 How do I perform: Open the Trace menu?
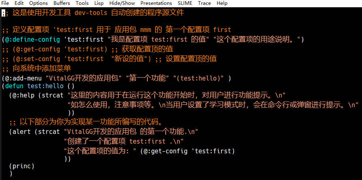pos(204,3)
